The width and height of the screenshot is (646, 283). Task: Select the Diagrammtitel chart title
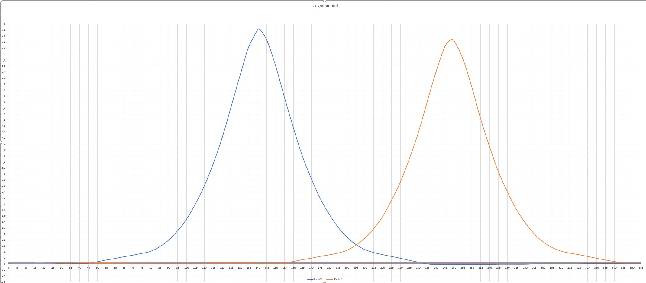(325, 6)
